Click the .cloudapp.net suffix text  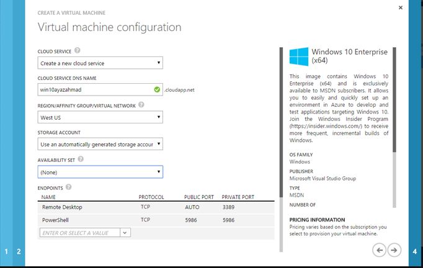tap(179, 90)
